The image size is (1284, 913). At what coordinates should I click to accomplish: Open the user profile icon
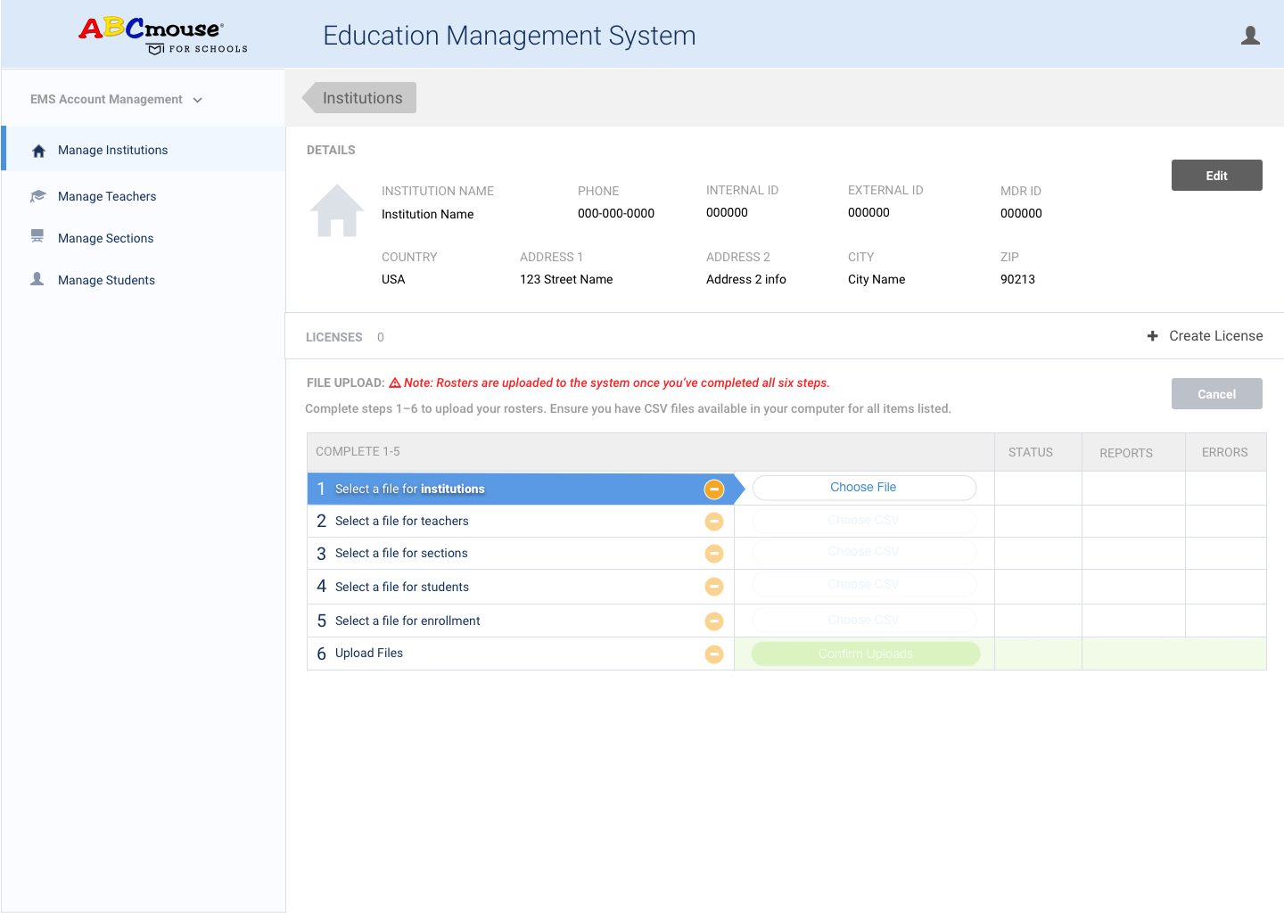pos(1250,36)
